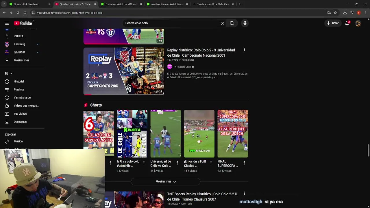This screenshot has width=370, height=208.
Task: Open TNT Sports Chile channel link
Action: tap(182, 67)
